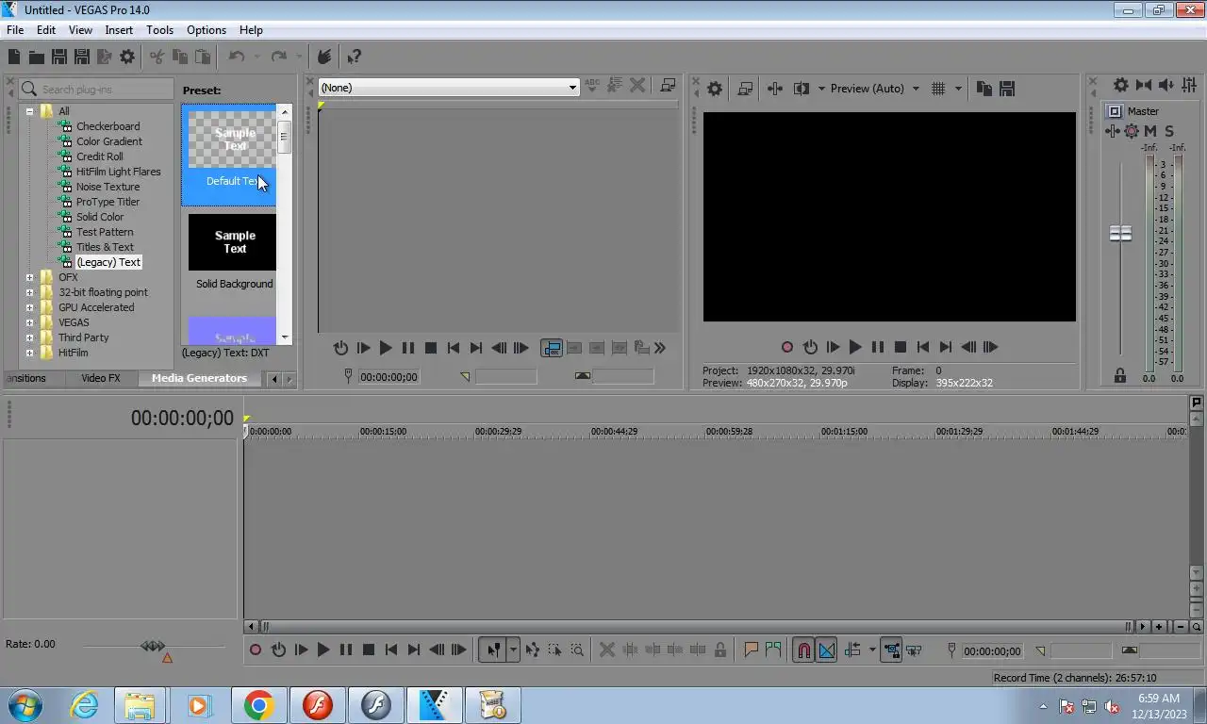Paste clipboard contents from the main toolbar

202,58
